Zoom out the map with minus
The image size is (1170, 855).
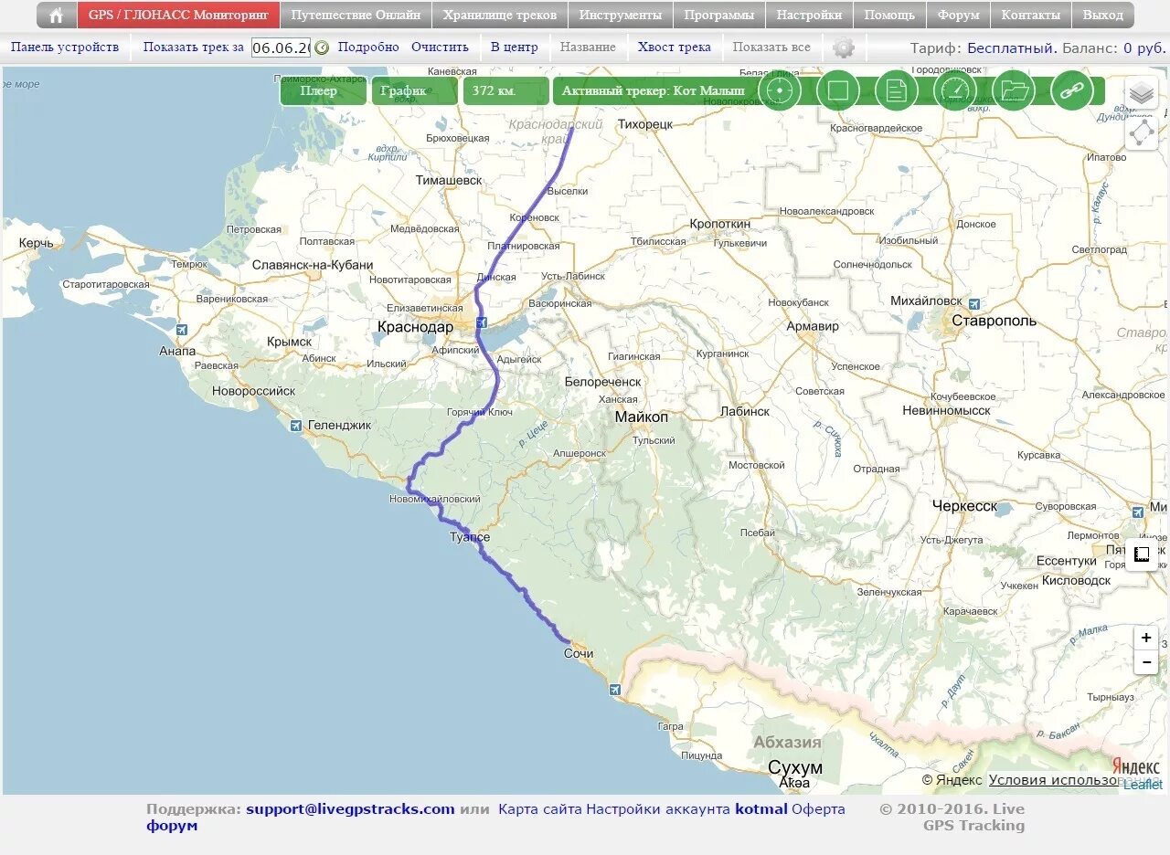(x=1146, y=662)
